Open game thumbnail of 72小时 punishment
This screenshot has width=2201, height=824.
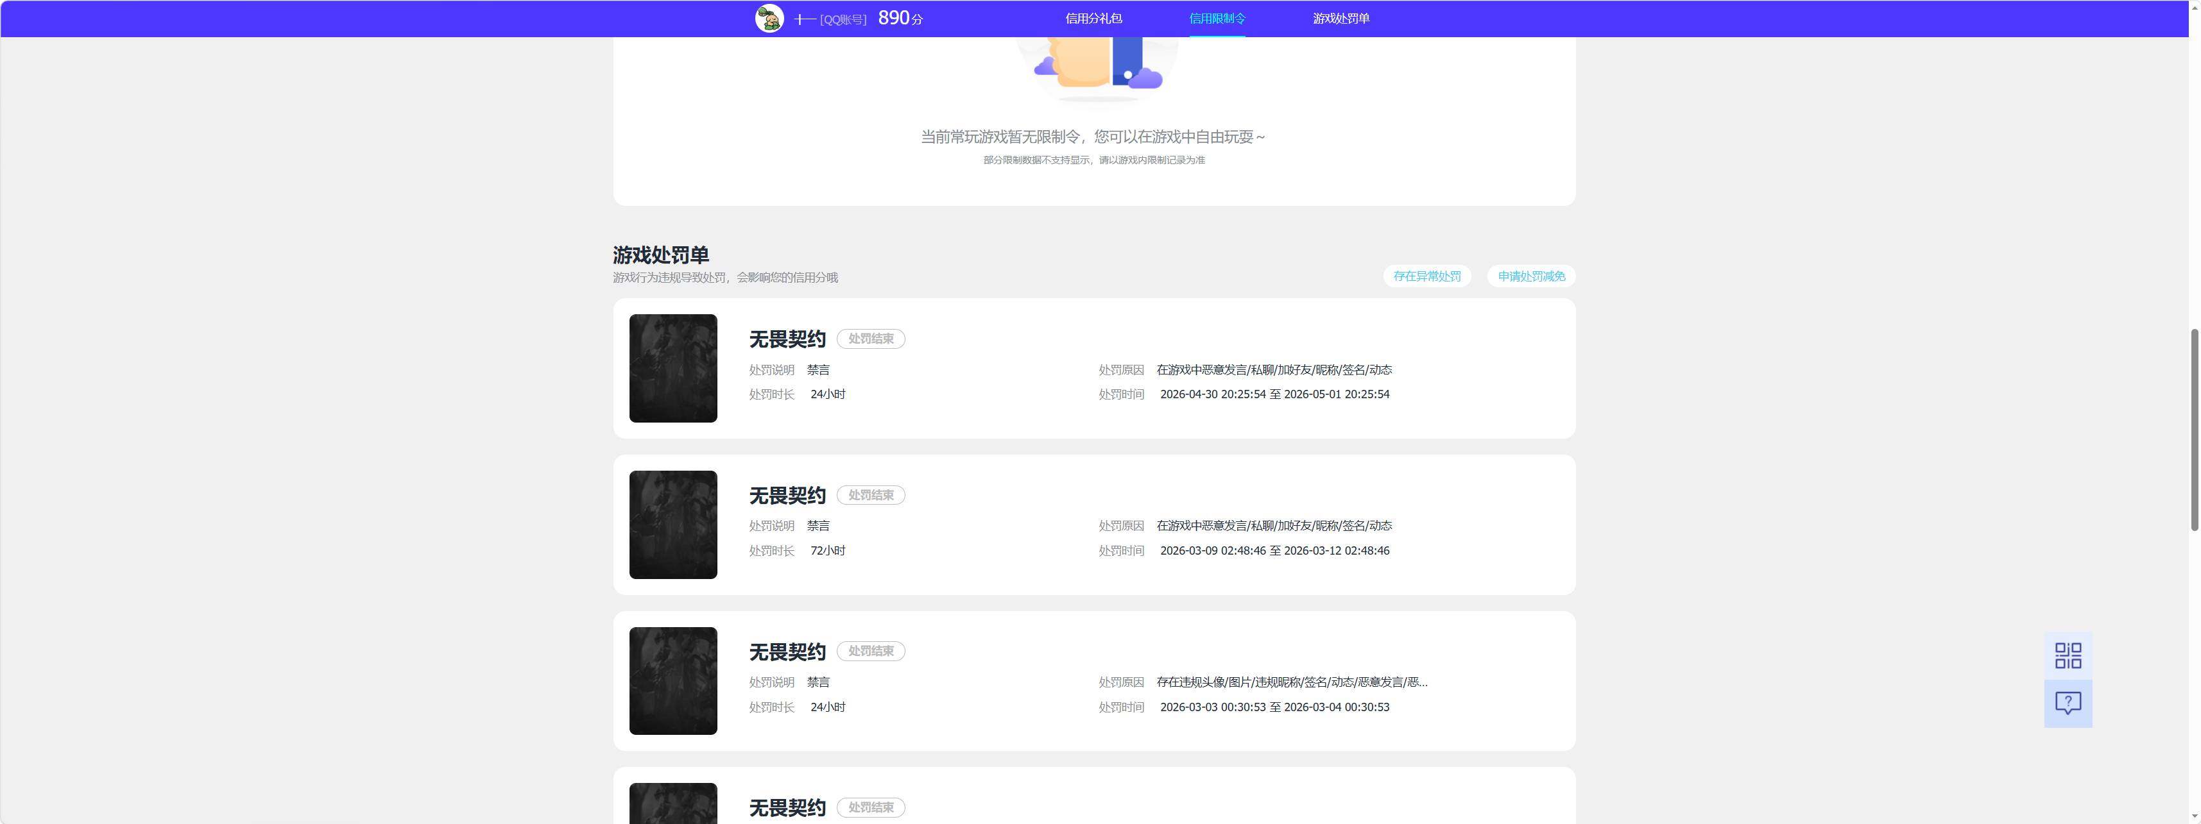[x=673, y=525]
